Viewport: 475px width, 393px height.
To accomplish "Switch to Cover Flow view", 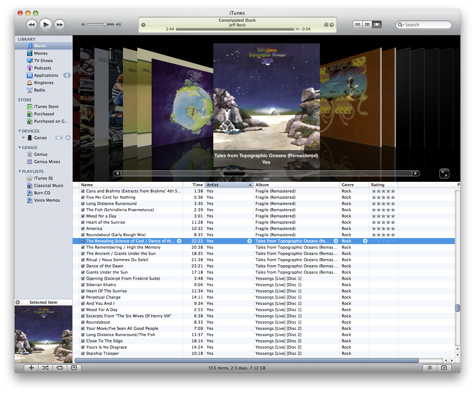I will click(377, 25).
